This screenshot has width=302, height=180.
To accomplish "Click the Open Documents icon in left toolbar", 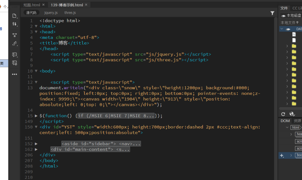I will pos(15,16).
